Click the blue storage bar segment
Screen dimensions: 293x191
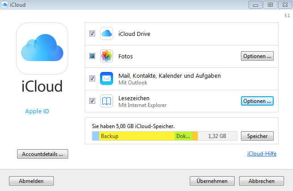tap(96, 136)
